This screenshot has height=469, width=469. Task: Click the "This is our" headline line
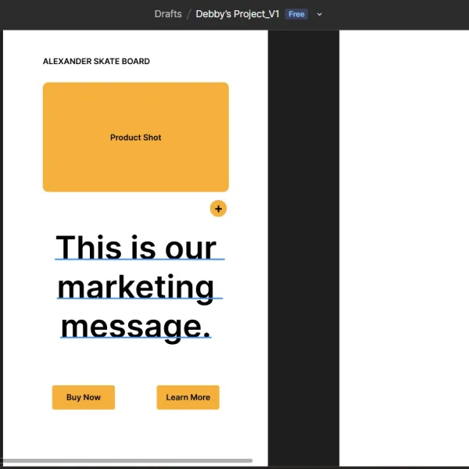click(x=136, y=247)
